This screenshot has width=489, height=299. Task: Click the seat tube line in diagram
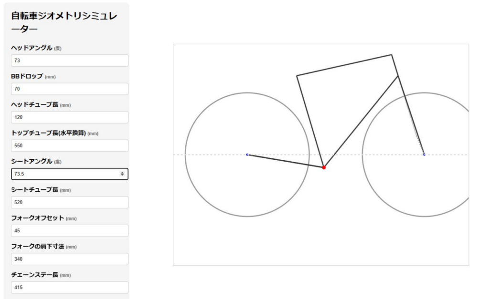[x=310, y=122]
